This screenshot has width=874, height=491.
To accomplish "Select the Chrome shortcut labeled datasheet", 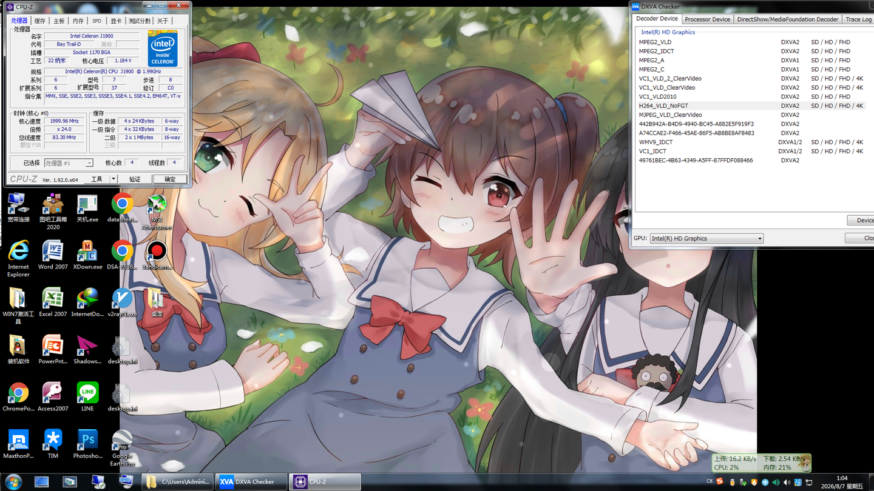I will click(x=122, y=208).
